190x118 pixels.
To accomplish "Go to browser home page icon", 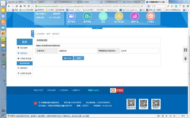I will pos(21,6).
